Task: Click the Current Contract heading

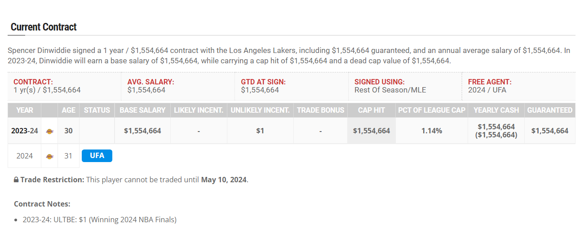Action: [44, 27]
